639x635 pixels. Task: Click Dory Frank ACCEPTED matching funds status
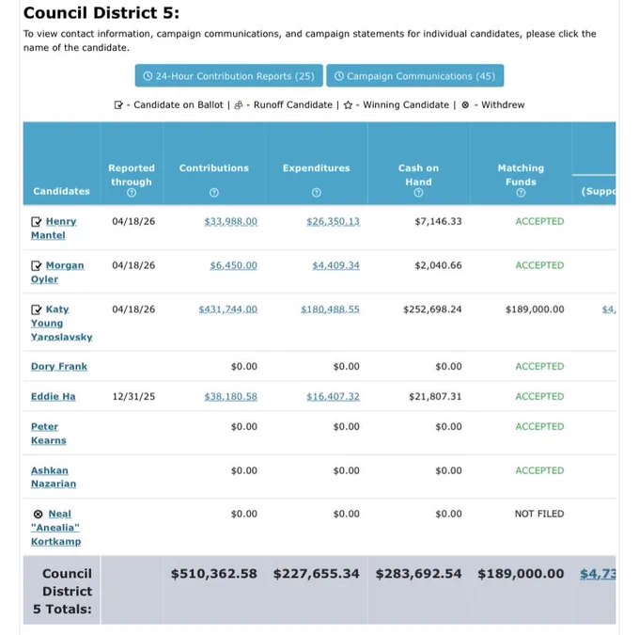click(539, 367)
